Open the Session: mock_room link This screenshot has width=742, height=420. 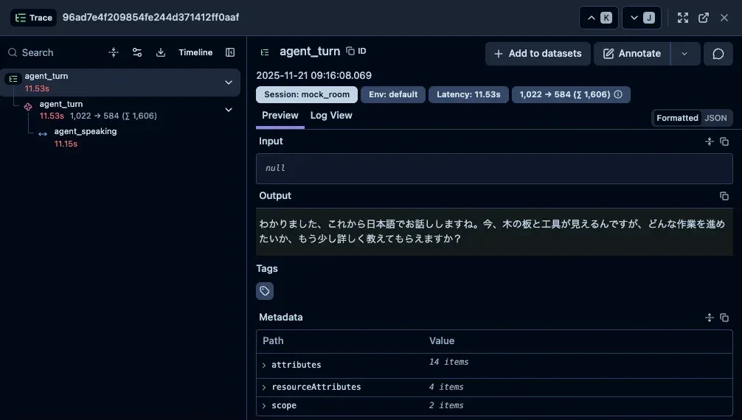[307, 94]
